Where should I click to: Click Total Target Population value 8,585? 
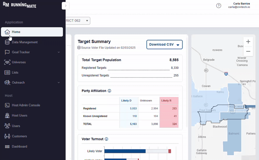(174, 60)
